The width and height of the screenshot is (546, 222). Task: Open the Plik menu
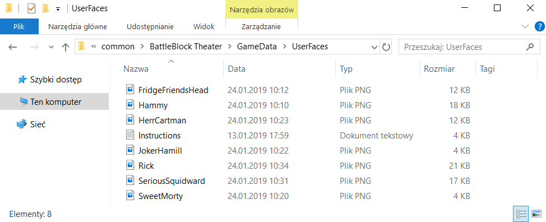[19, 26]
